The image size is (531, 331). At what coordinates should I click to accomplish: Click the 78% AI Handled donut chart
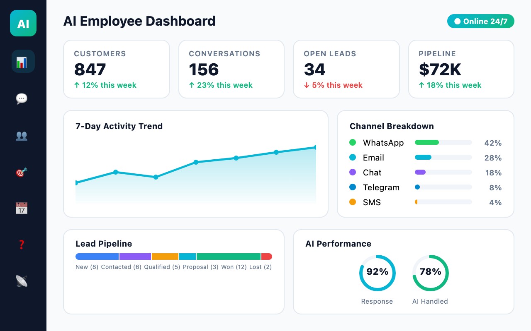(x=430, y=273)
